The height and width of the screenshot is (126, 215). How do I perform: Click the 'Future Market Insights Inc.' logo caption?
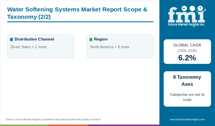[x=186, y=25]
